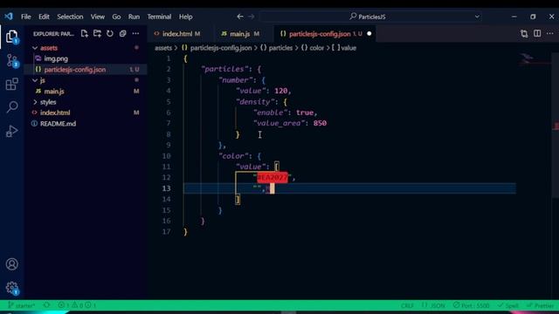
Task: Change the CRLF line ending setting
Action: pos(407,305)
